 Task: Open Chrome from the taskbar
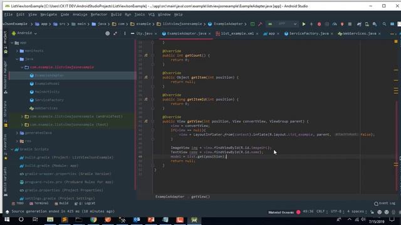pyautogui.click(x=93, y=219)
